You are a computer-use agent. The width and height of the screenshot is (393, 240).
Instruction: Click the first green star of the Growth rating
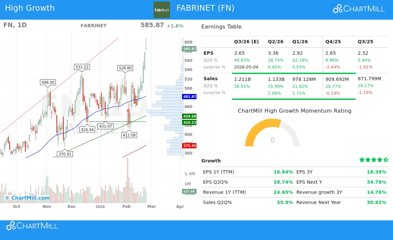362,160
